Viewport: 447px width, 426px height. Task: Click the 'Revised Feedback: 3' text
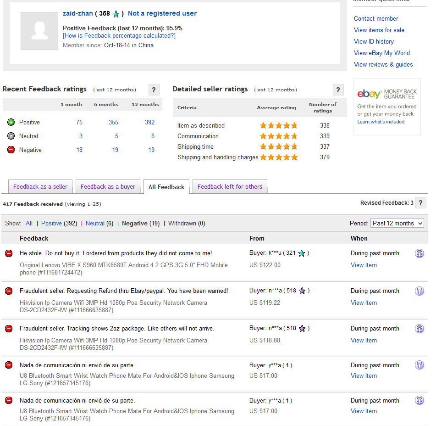[386, 203]
